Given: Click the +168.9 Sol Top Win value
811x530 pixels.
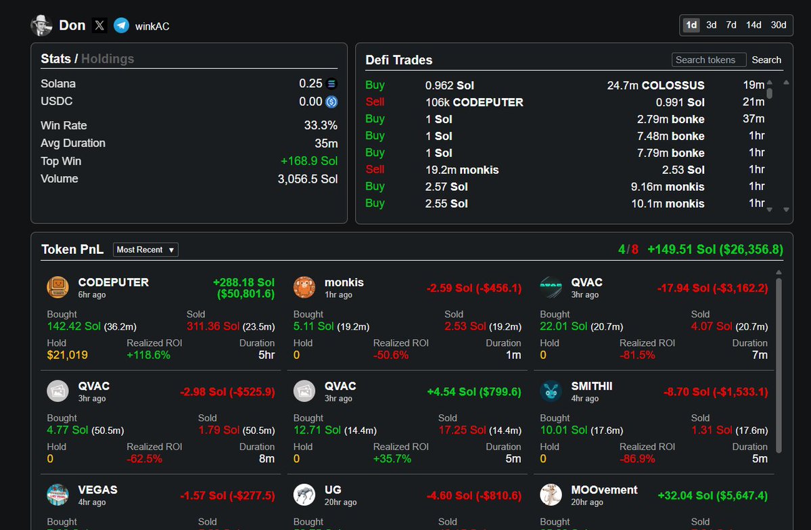Looking at the screenshot, I should 309,161.
